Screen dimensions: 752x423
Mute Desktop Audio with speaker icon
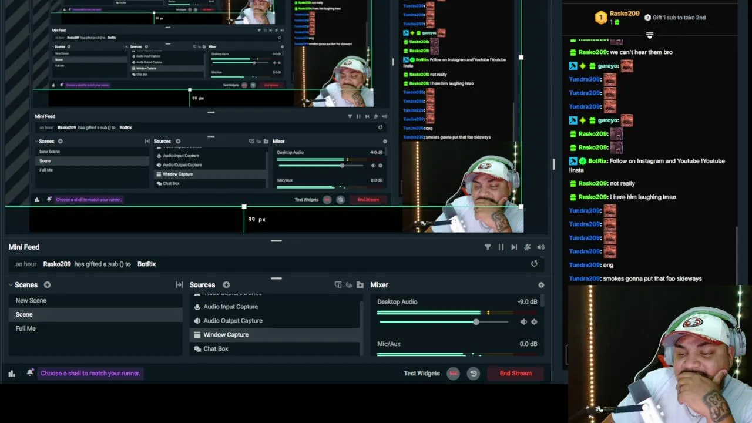[523, 322]
